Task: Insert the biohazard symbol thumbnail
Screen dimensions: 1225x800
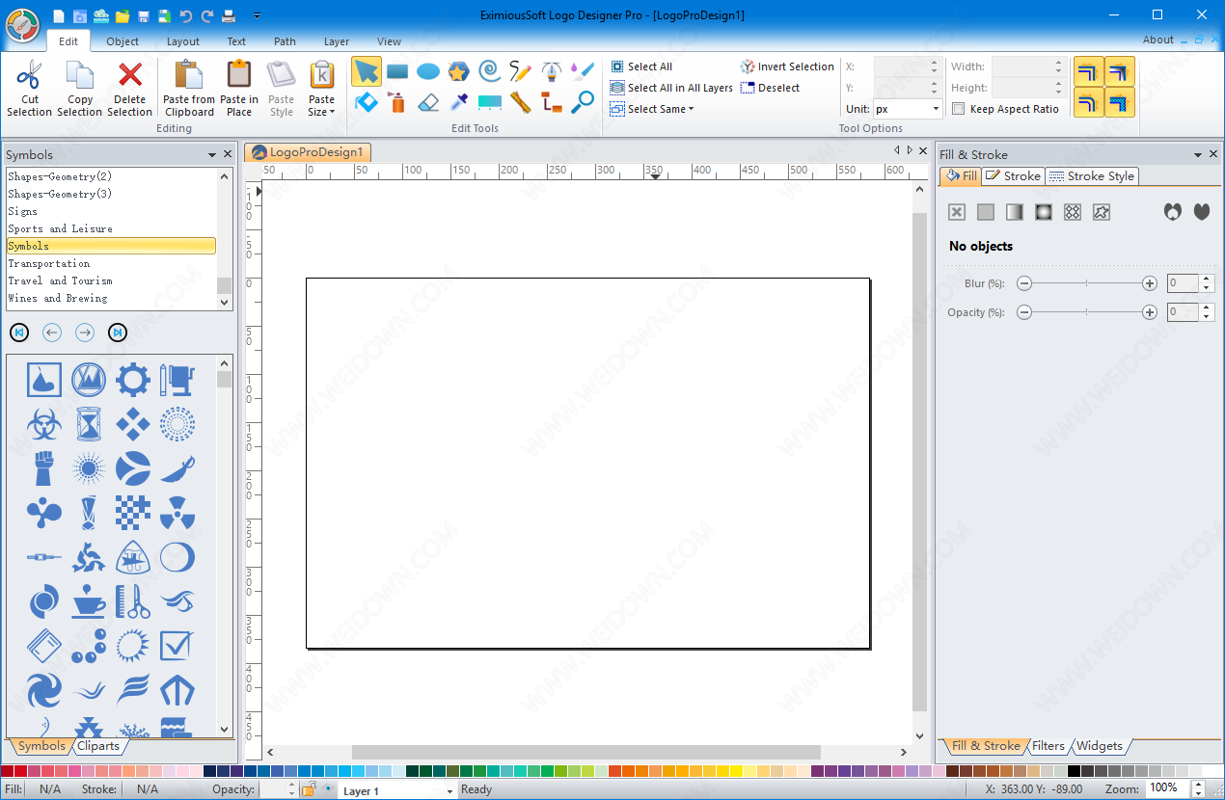Action: [44, 423]
